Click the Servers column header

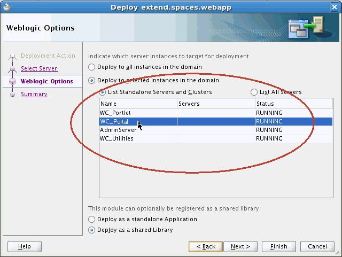point(216,104)
